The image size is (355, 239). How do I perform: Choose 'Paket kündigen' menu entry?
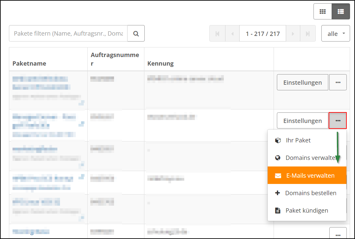(307, 210)
